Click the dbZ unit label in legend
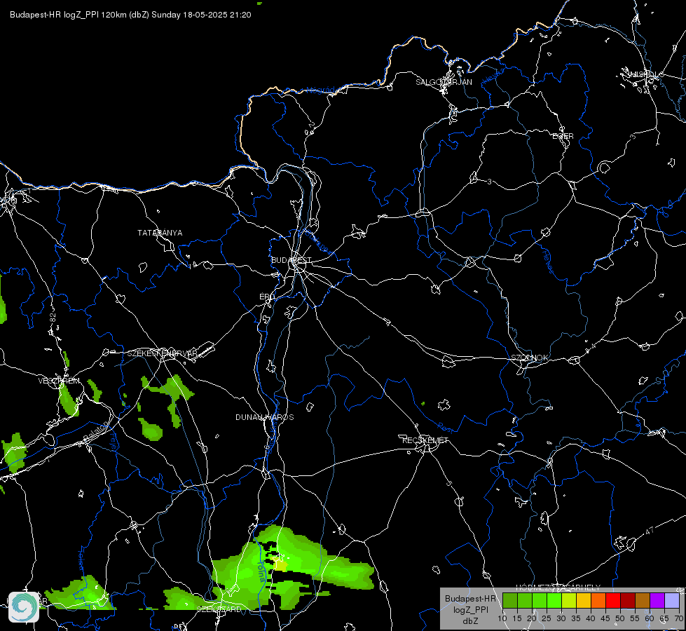The width and height of the screenshot is (686, 631). click(471, 621)
